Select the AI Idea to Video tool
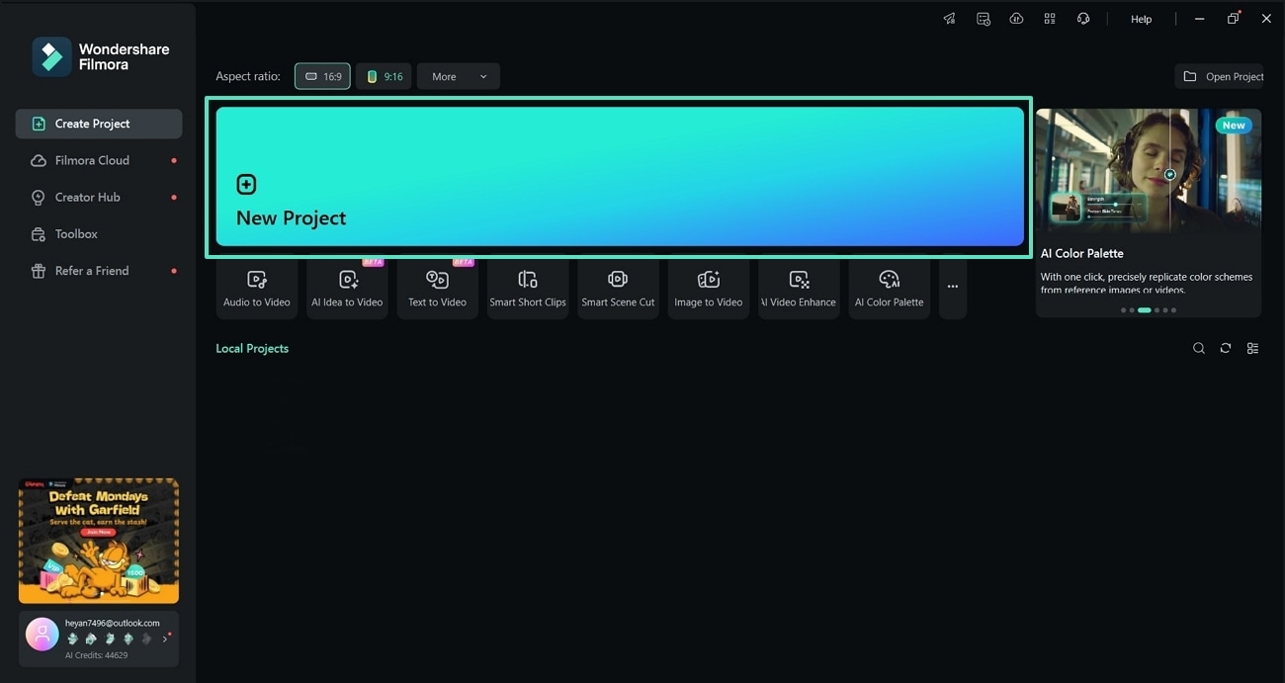 (x=347, y=287)
